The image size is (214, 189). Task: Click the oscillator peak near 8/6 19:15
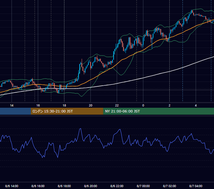point(80,129)
